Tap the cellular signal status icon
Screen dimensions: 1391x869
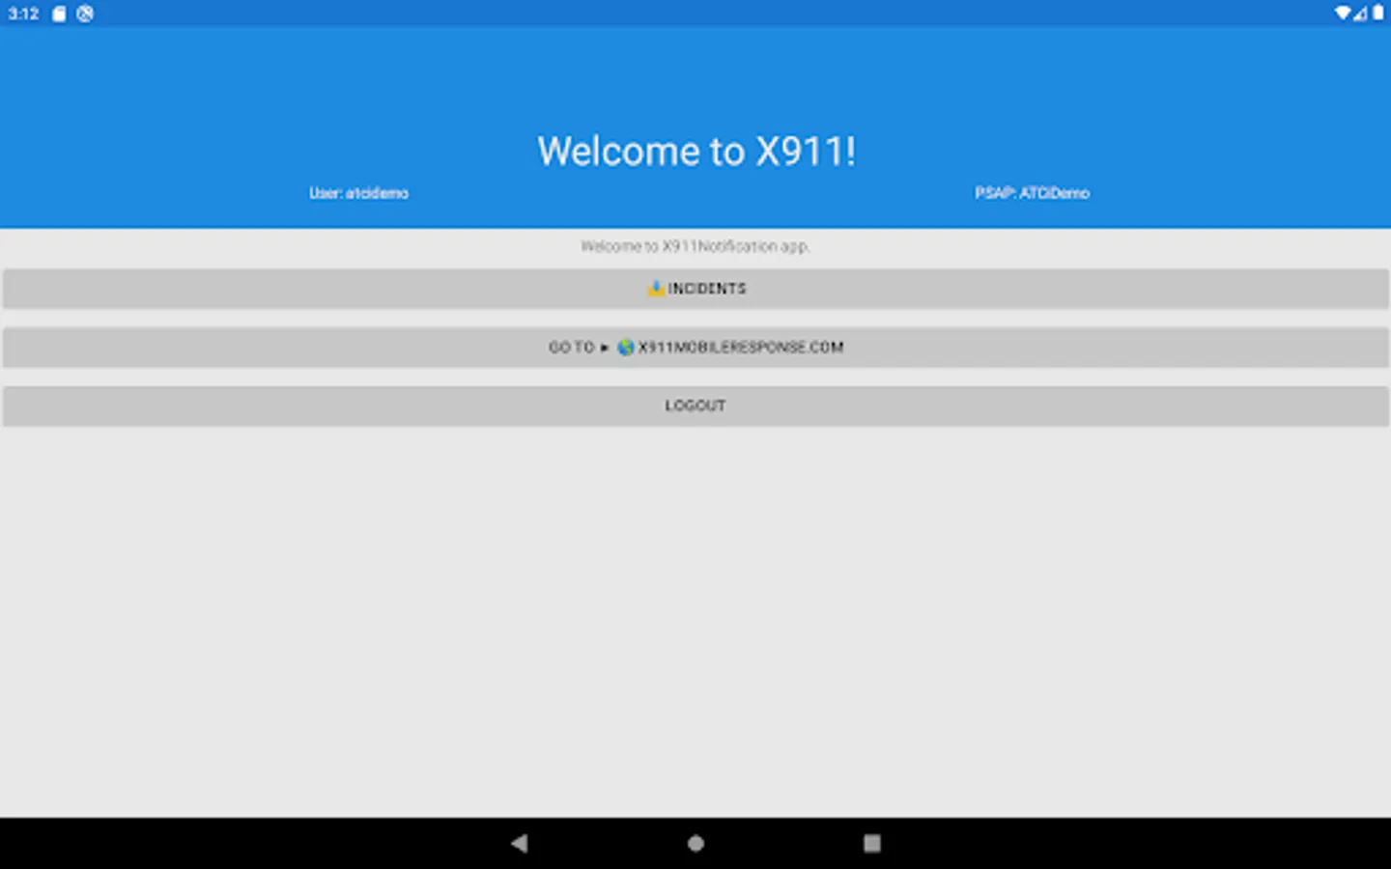(x=1360, y=14)
